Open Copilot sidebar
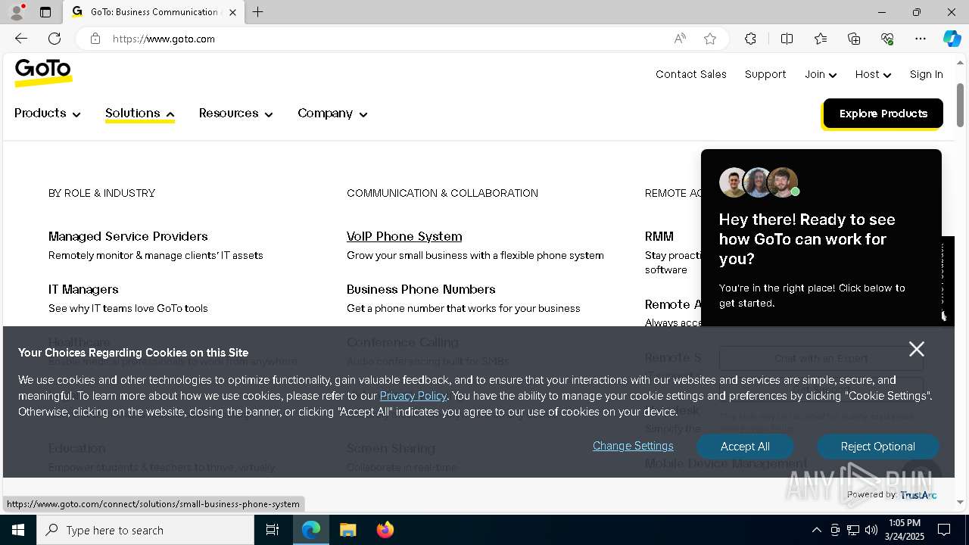This screenshot has height=545, width=969. (952, 39)
